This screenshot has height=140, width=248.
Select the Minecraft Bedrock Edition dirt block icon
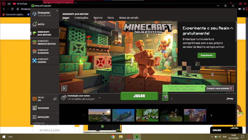pos(34,42)
